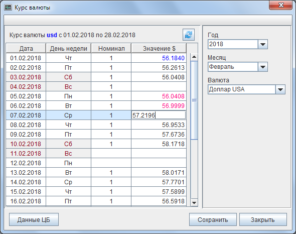The height and width of the screenshot is (234, 296).
Task: Click the Данные ЦБ button
Action: click(34, 219)
